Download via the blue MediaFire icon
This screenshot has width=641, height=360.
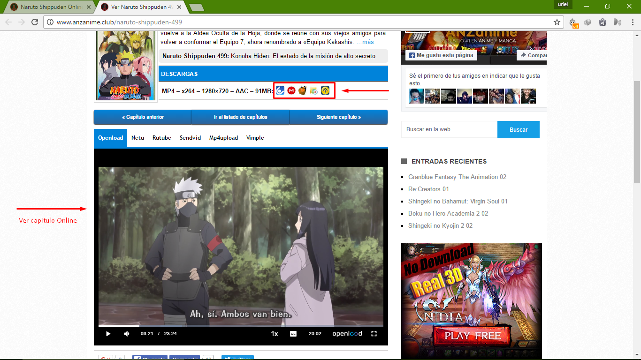pos(280,90)
